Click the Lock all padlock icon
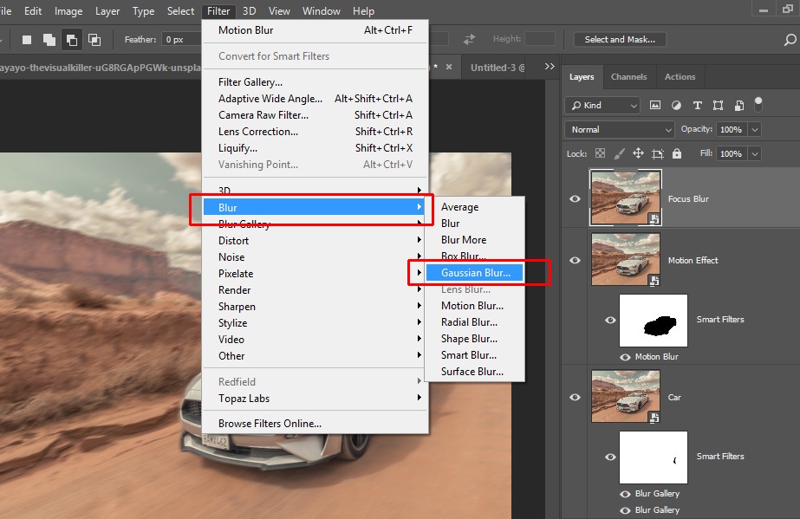This screenshot has width=800, height=519. point(677,153)
